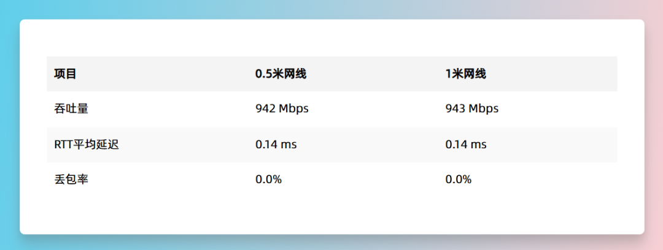Select the 943 Mbps throughput value
This screenshot has width=663, height=250.
click(472, 109)
